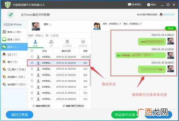The height and width of the screenshot is (121, 179).
Task: Click the 分享链接 shared link message bubble
Action: pos(140,55)
